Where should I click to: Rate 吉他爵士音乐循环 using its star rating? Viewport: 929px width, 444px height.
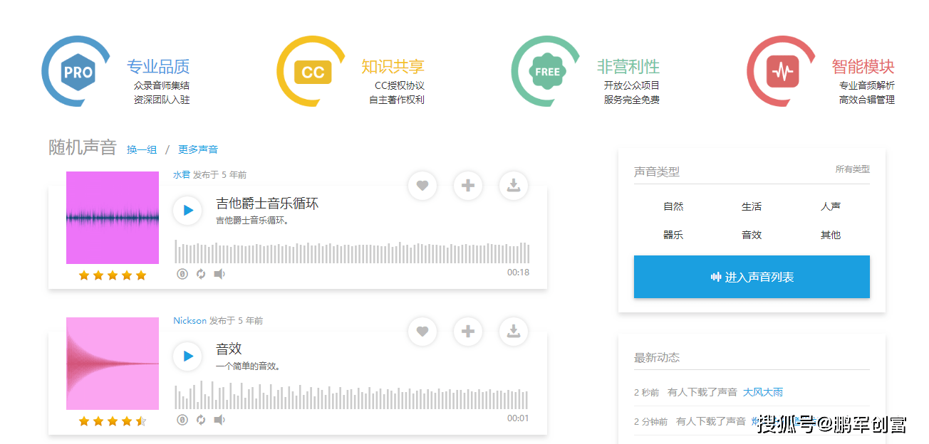[x=113, y=275]
